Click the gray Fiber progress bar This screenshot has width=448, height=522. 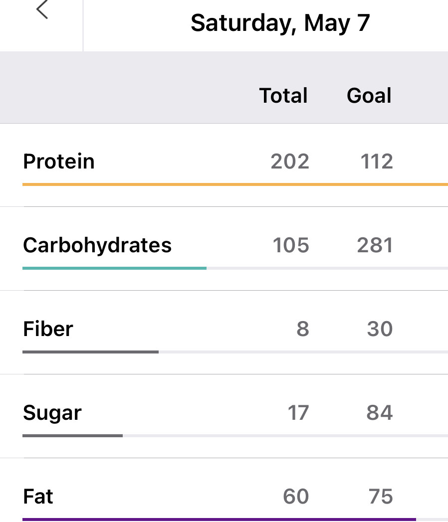[90, 352]
